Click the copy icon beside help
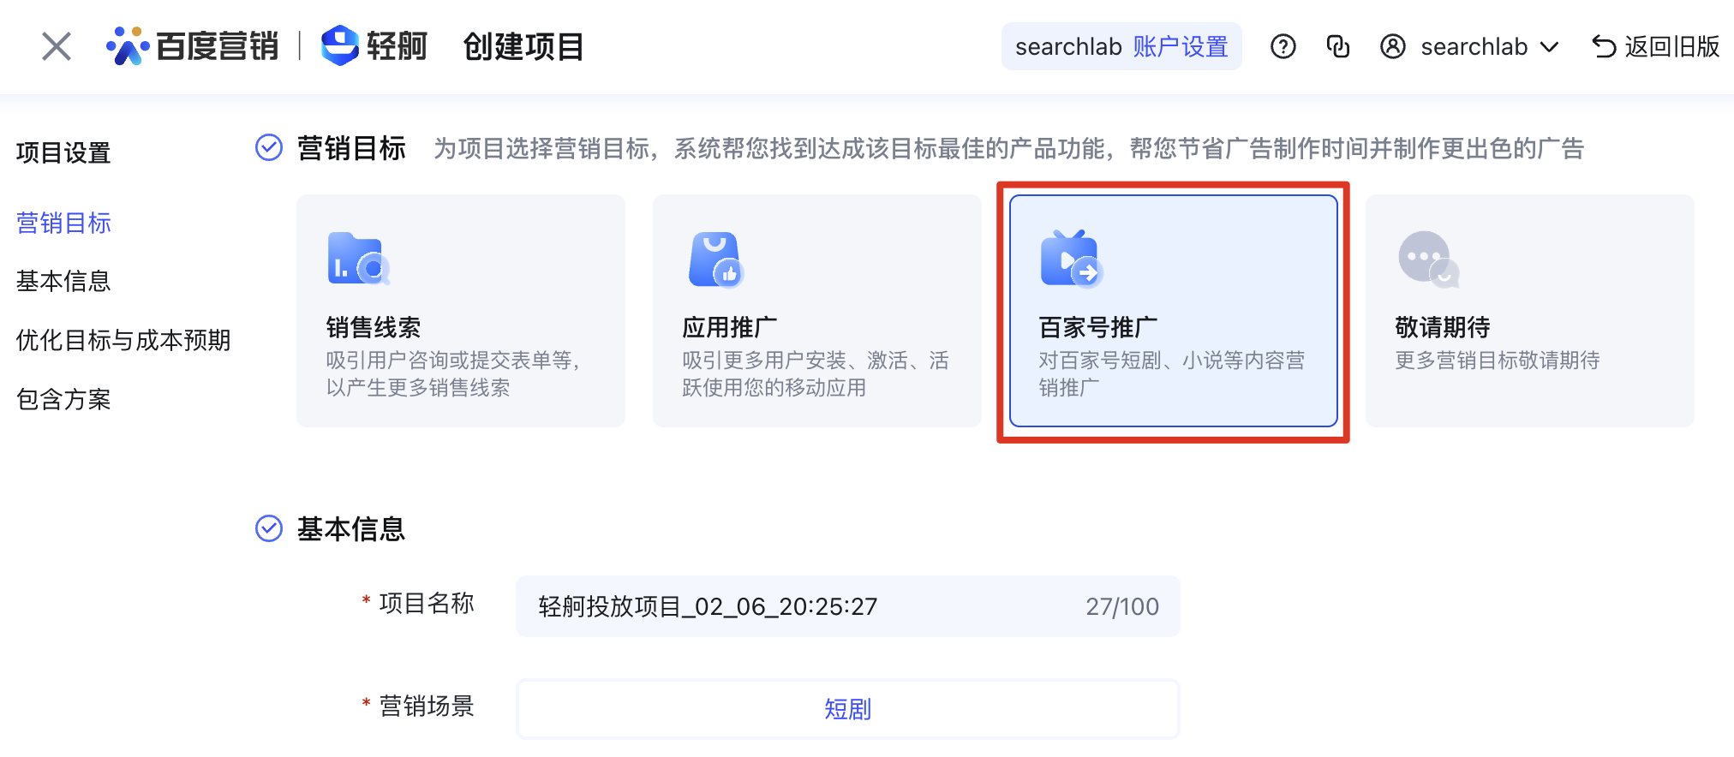The width and height of the screenshot is (1734, 757). coord(1337,46)
